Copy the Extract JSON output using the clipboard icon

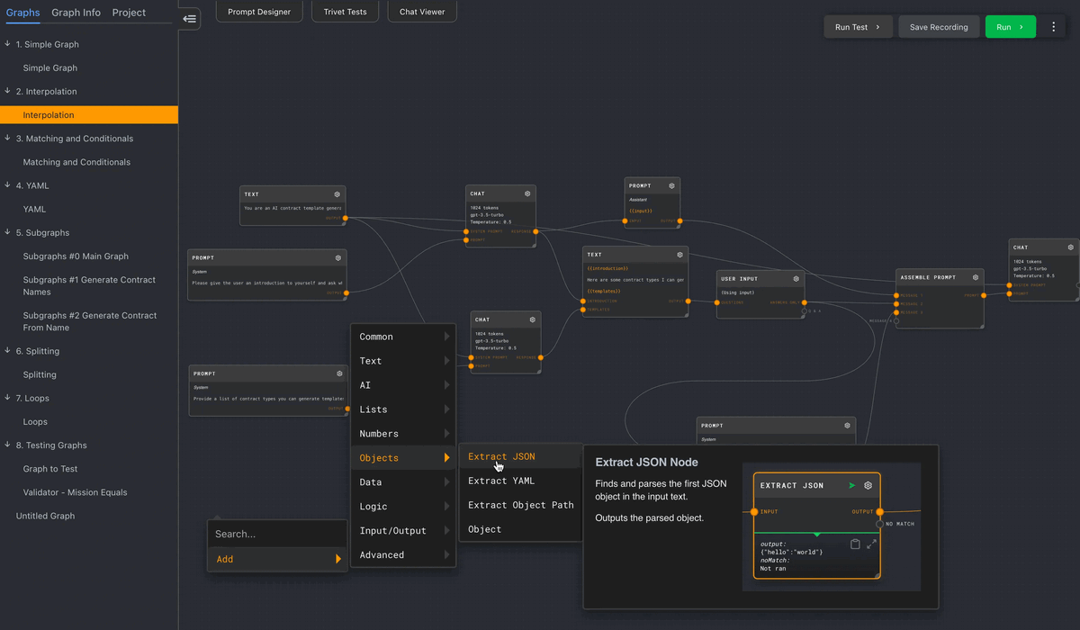pyautogui.click(x=855, y=544)
